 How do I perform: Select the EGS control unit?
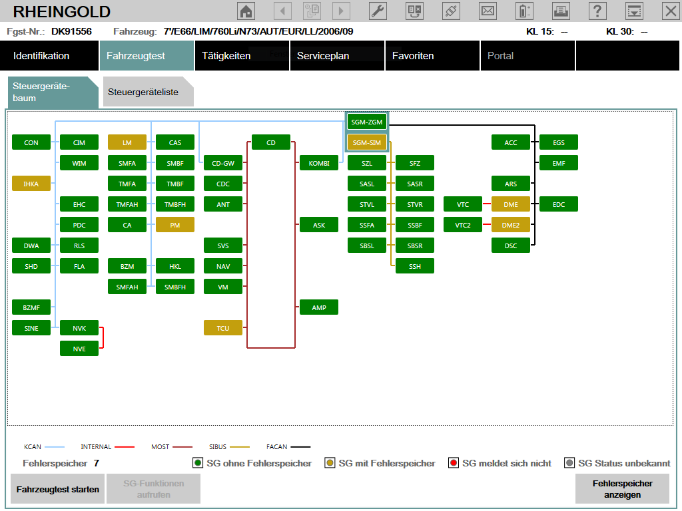(559, 142)
